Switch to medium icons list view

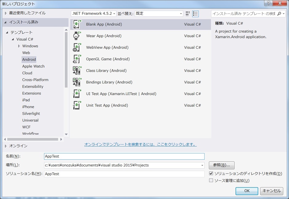195,13
